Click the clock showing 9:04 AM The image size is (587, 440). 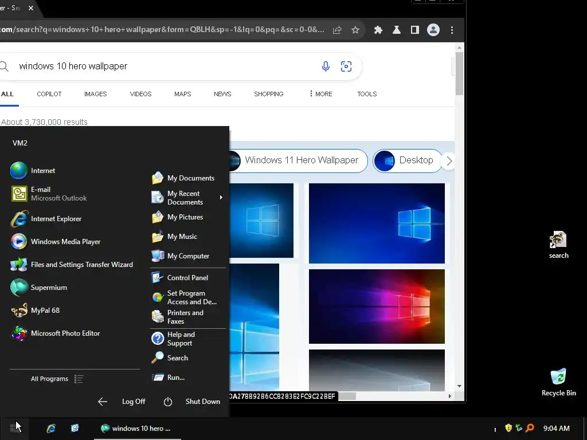(x=556, y=428)
